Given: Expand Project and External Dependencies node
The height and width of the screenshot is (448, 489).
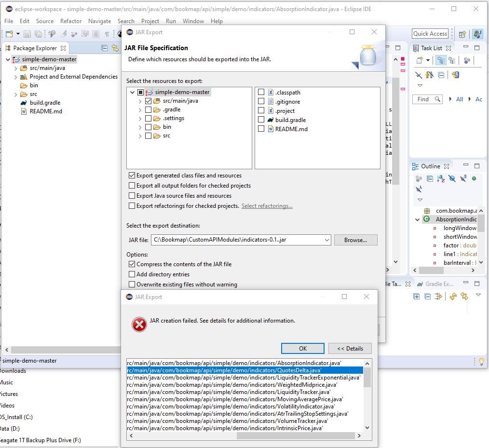Looking at the screenshot, I should (15, 77).
